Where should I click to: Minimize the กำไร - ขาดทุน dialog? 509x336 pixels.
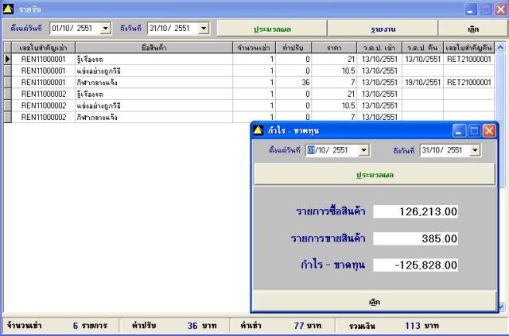pyautogui.click(x=459, y=131)
